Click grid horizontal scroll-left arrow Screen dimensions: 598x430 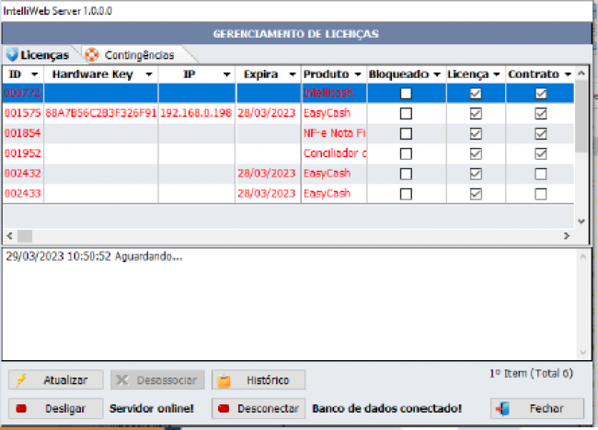pos(10,236)
